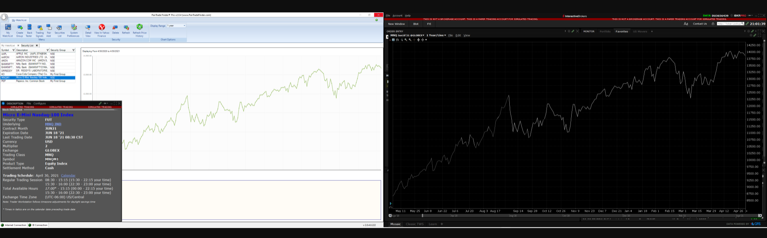
Task: Add a new monitor tab with plus icon
Action: (x=652, y=31)
